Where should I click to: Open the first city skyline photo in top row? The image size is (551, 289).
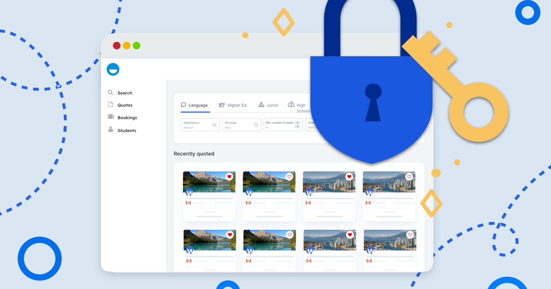coord(329,182)
